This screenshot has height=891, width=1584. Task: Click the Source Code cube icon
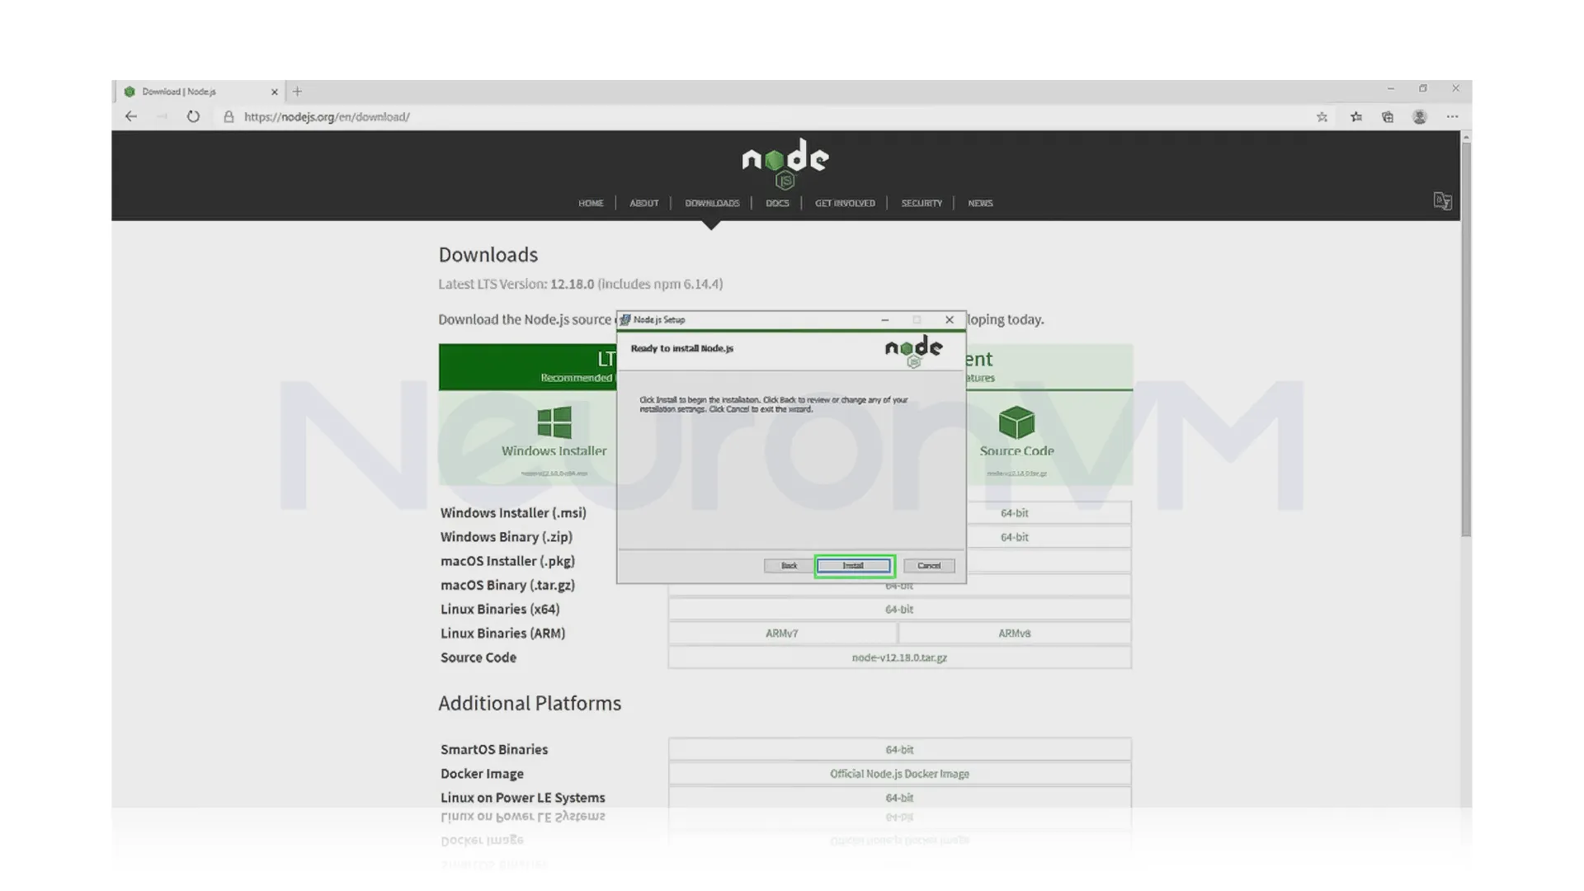[x=1016, y=422]
